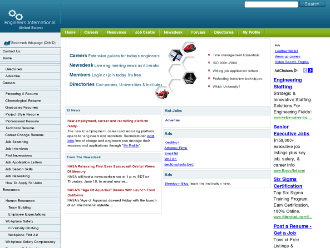Open Hi Visibility Clothing sidebar item

click(x=30, y=228)
